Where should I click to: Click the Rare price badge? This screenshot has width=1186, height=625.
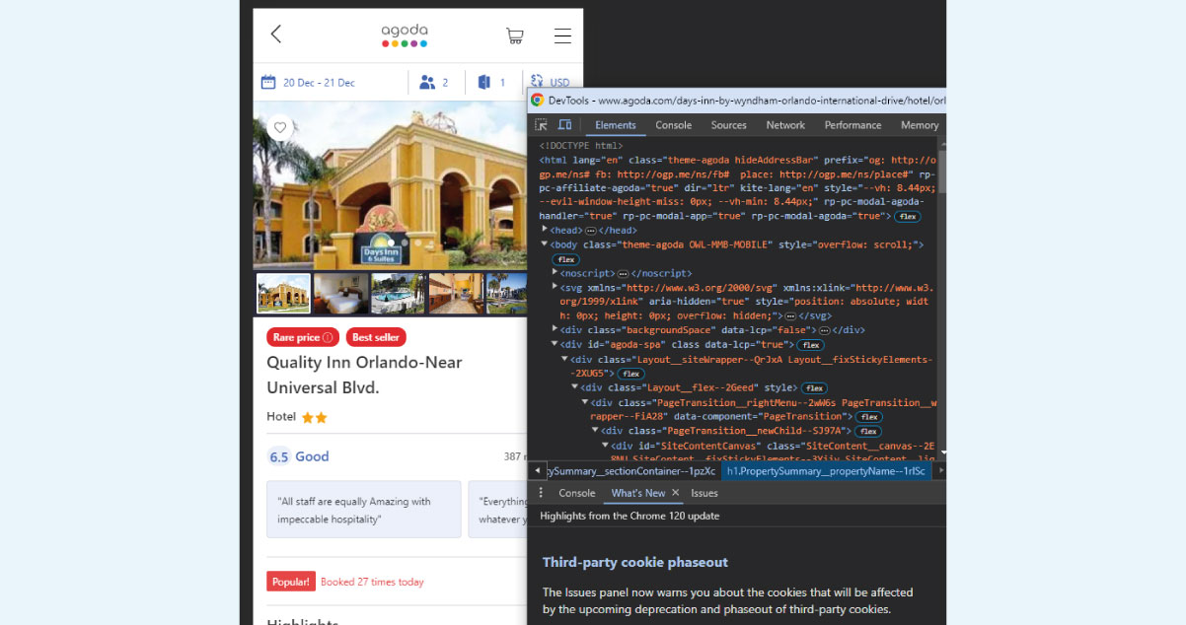point(302,336)
